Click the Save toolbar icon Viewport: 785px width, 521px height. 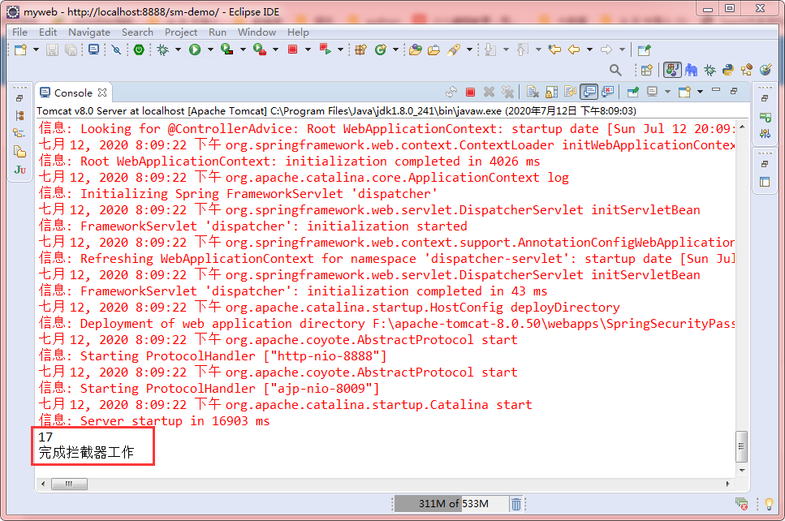[x=52, y=50]
